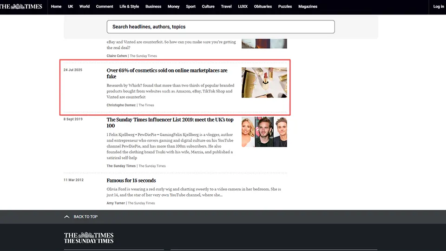The height and width of the screenshot is (251, 446).
Task: Open the Famous for 15 seconds article
Action: 131,180
